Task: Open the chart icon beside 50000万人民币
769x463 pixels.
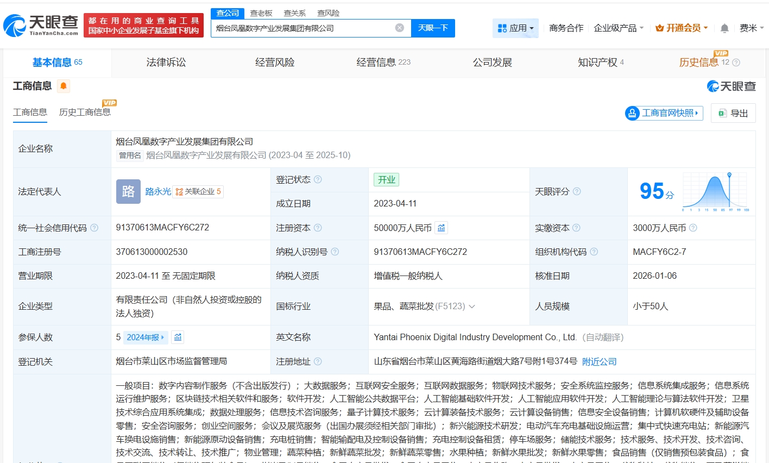Action: (x=442, y=228)
